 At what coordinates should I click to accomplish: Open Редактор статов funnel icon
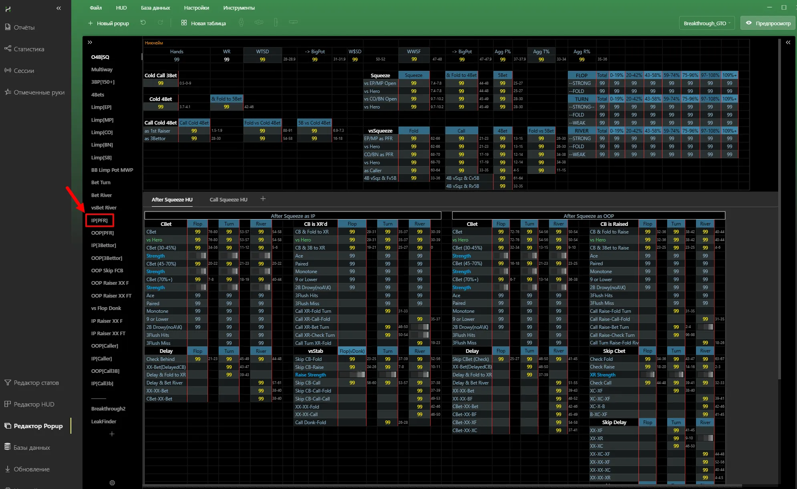[x=8, y=383]
